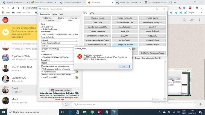The width and height of the screenshot is (205, 115).
Task: Click OK in the Acbrnfe_demo error dialog
Action: click(124, 66)
